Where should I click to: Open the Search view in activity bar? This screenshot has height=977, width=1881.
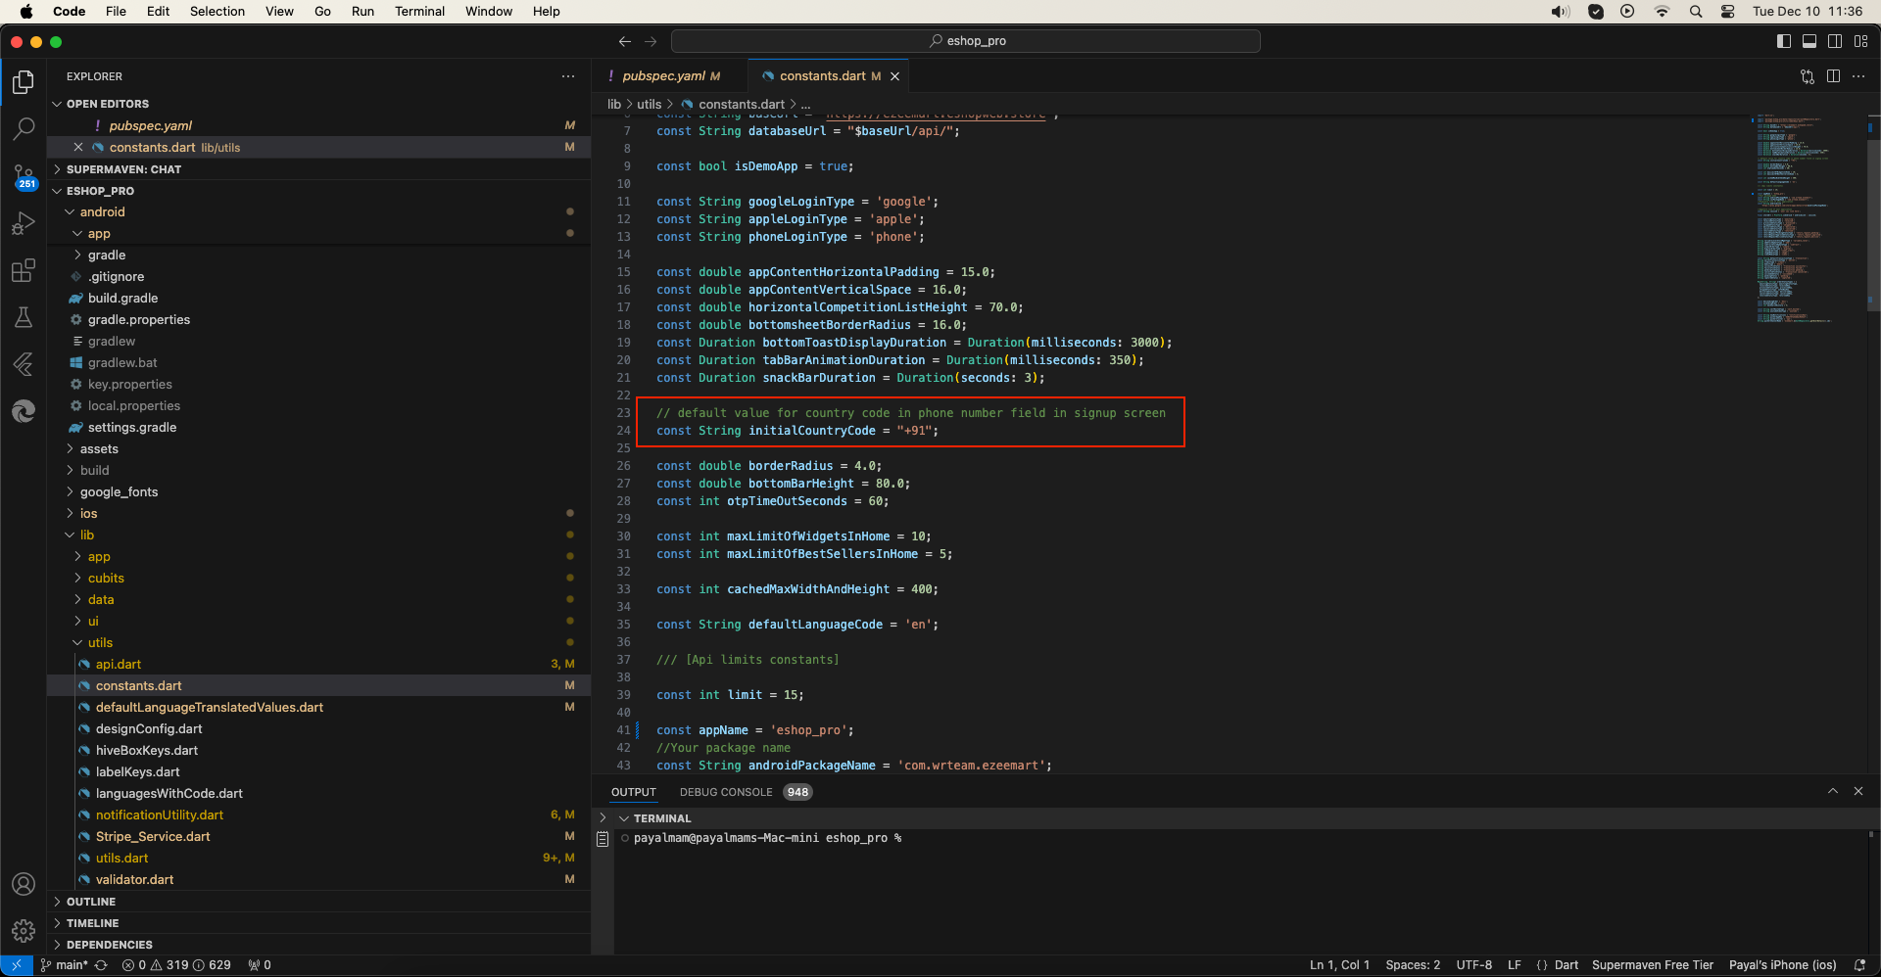[x=24, y=129]
